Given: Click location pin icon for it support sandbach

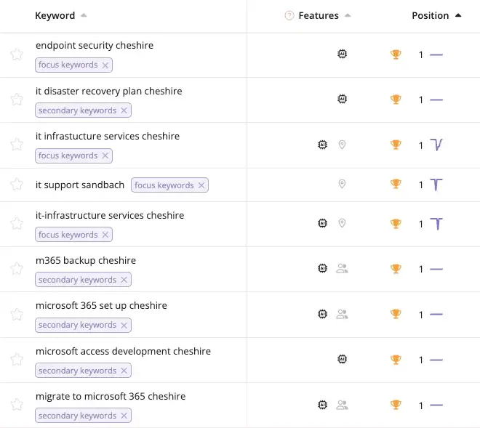Looking at the screenshot, I should [343, 185].
